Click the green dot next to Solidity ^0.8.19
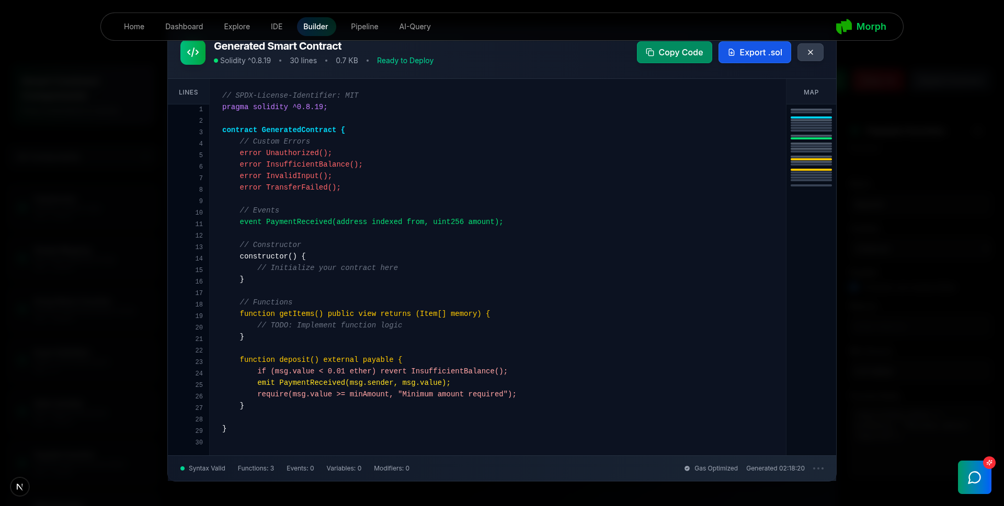This screenshot has width=1004, height=506. tap(215, 61)
